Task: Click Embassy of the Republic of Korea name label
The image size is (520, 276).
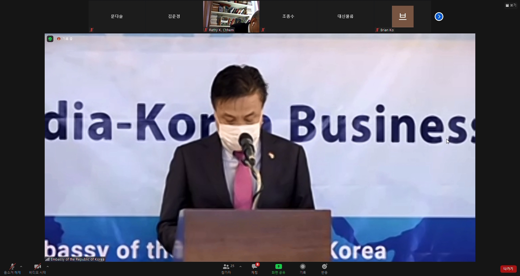Action: pyautogui.click(x=77, y=259)
